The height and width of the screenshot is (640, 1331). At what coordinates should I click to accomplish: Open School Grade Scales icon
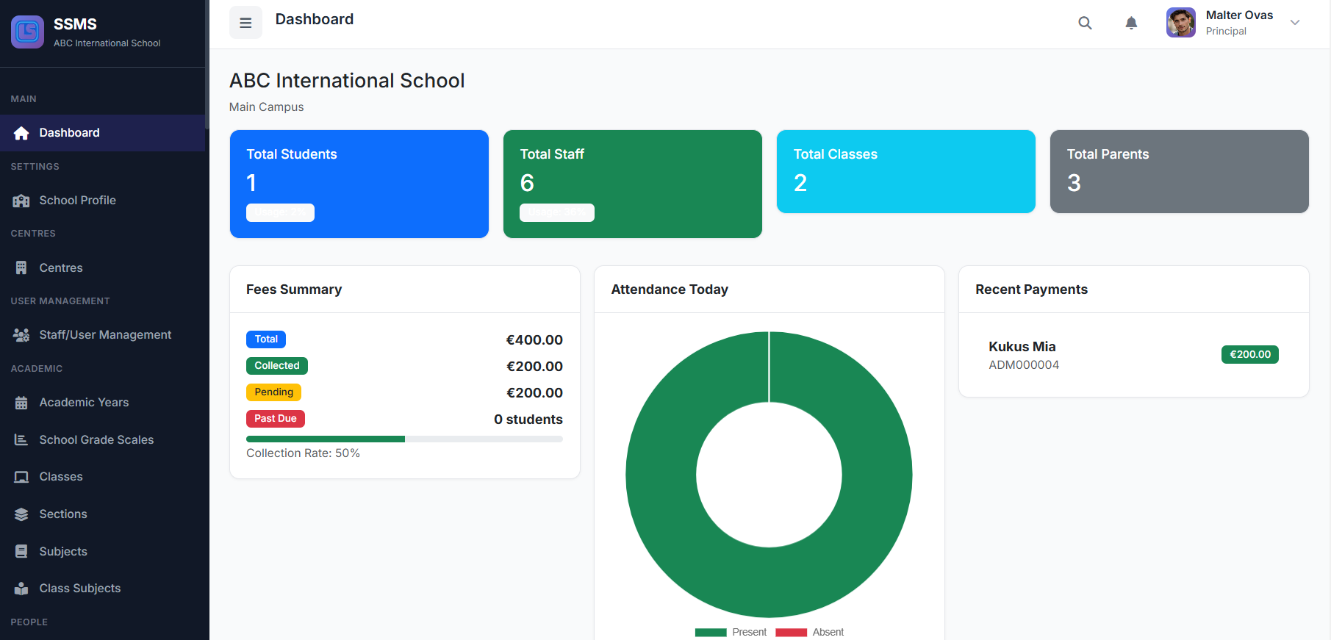click(21, 440)
